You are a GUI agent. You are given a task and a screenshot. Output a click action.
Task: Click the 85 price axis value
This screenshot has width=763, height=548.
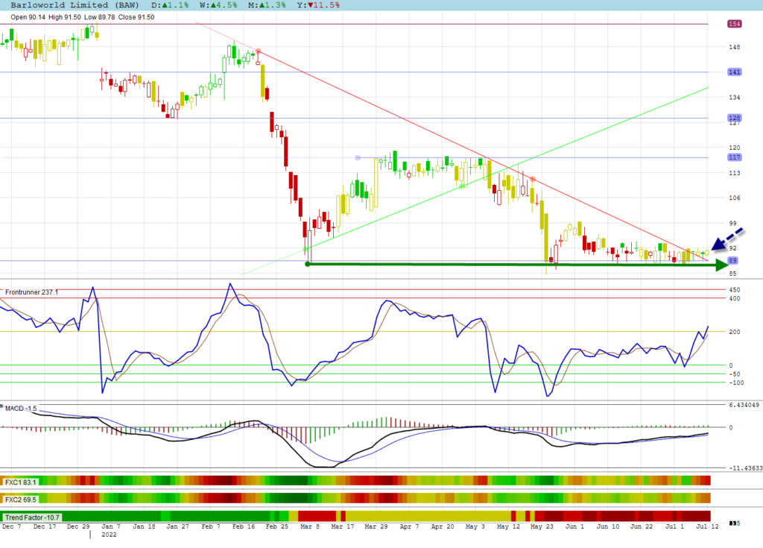coord(732,274)
